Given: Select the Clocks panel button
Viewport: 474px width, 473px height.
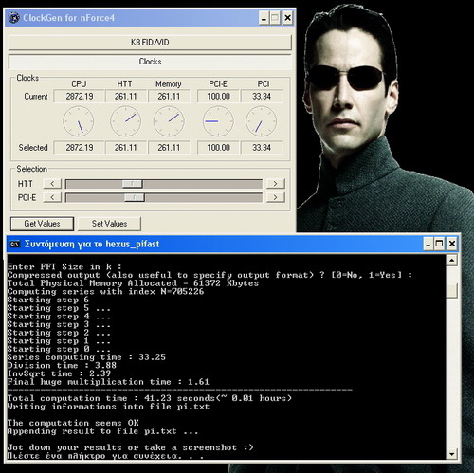Looking at the screenshot, I should pyautogui.click(x=150, y=62).
